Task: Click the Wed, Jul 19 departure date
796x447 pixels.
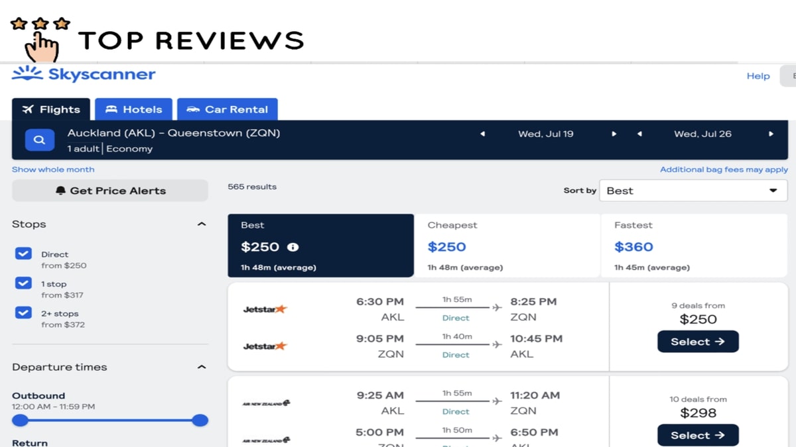Action: 546,134
